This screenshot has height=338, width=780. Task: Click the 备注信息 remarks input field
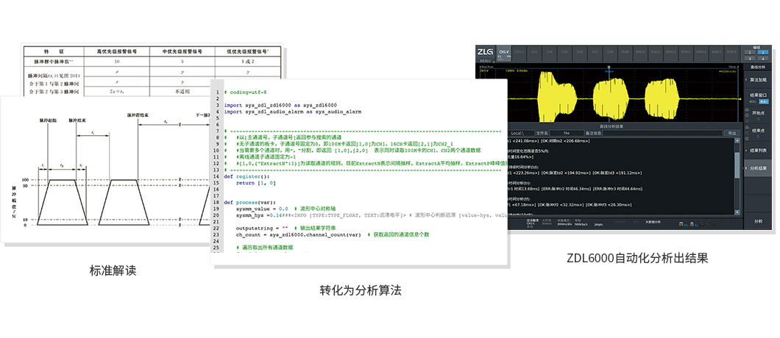pyautogui.click(x=662, y=133)
